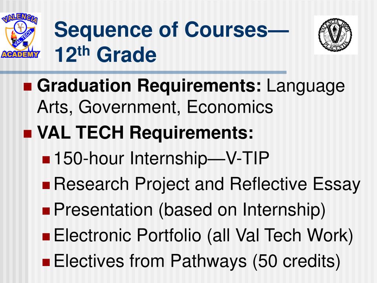Select the Graduation Requirements bold label
The height and width of the screenshot is (283, 377).
coord(149,86)
